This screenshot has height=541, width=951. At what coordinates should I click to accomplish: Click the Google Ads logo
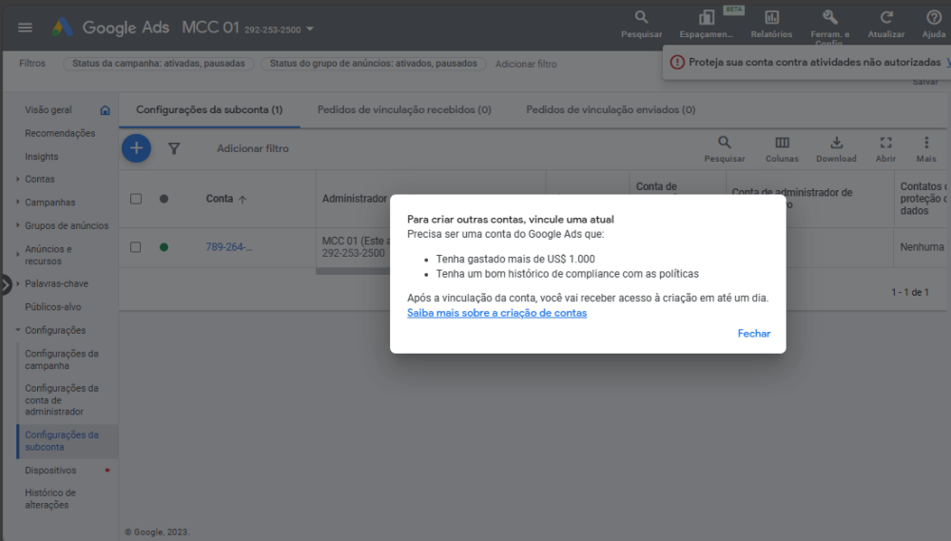click(62, 28)
